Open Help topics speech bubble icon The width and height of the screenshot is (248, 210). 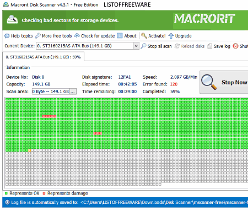(7, 36)
